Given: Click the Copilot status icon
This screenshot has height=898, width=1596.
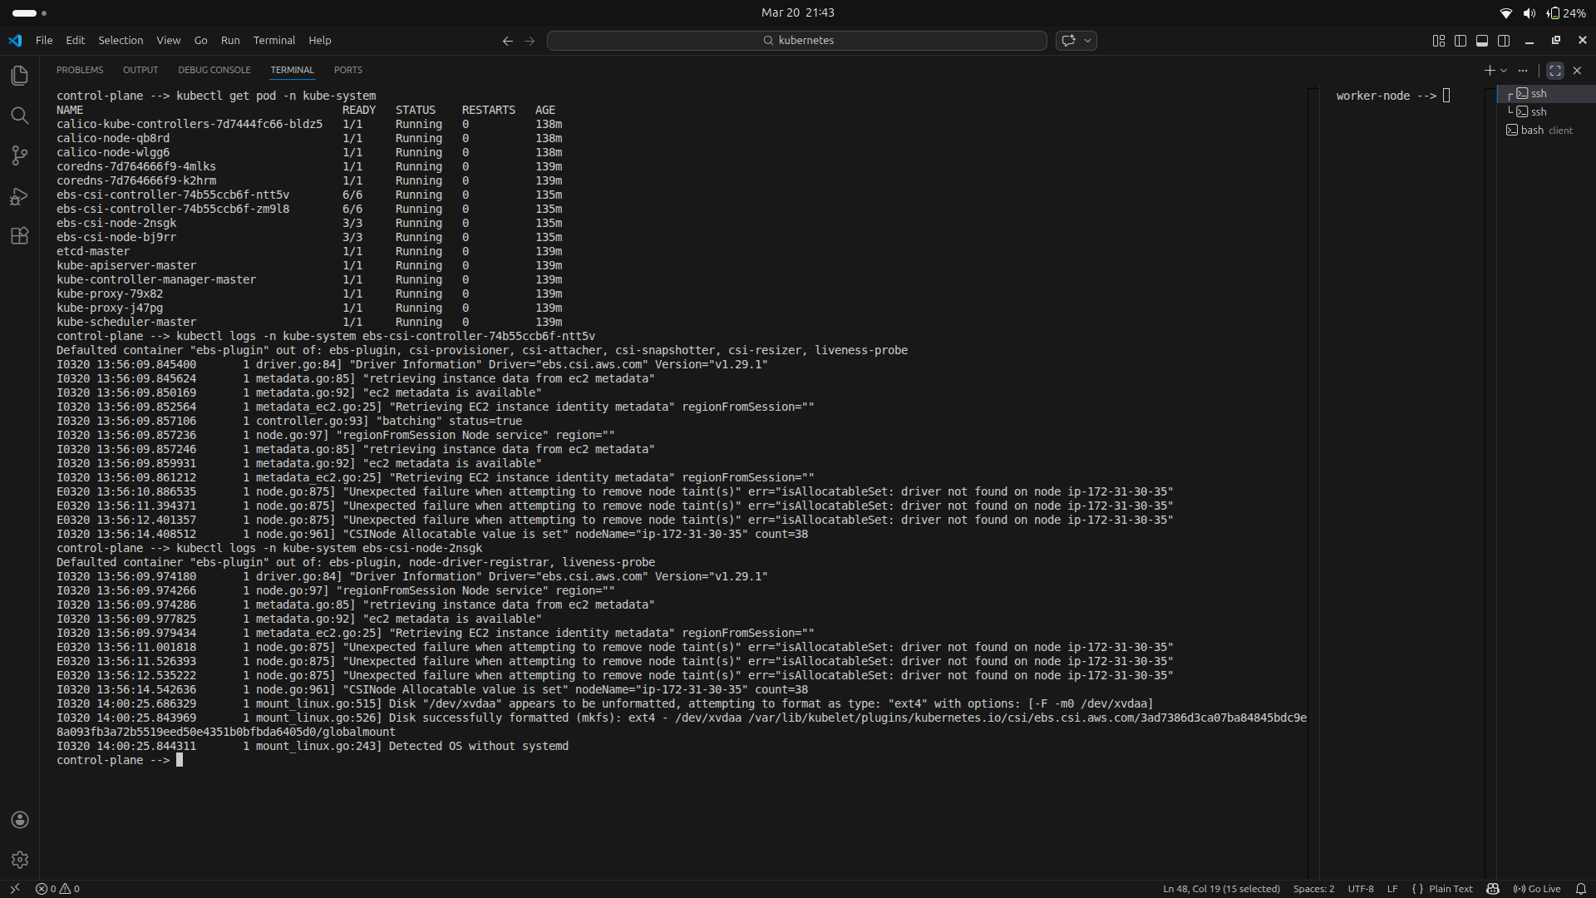Looking at the screenshot, I should [1493, 889].
